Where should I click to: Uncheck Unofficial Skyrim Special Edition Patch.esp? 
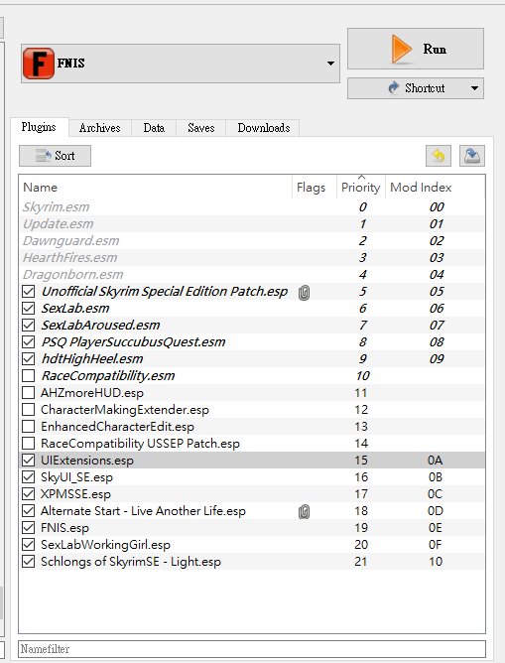click(x=29, y=292)
